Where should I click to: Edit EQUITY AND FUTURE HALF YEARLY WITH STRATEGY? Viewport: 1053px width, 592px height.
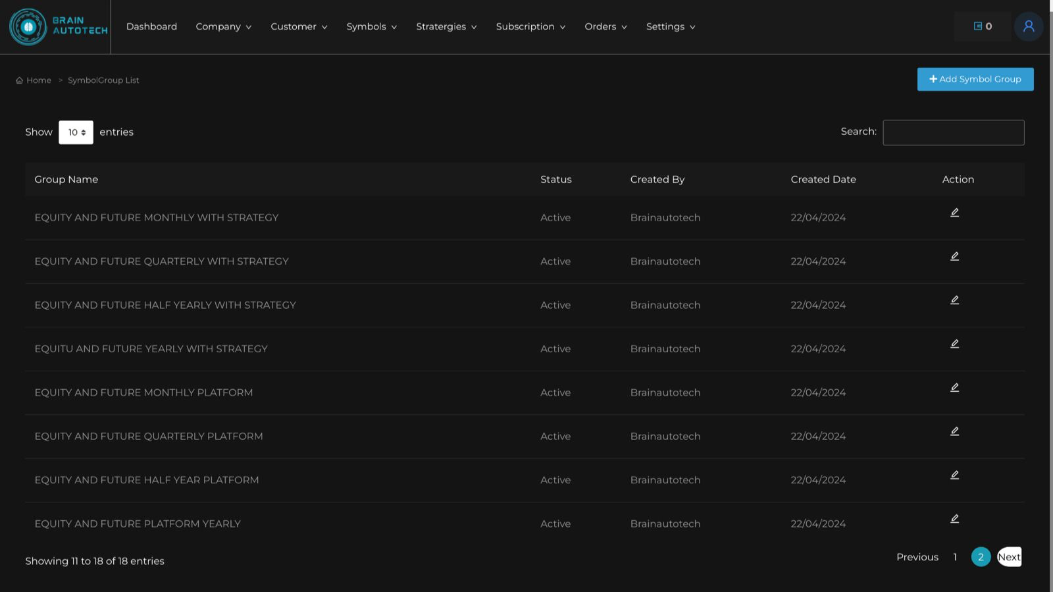pyautogui.click(x=954, y=300)
